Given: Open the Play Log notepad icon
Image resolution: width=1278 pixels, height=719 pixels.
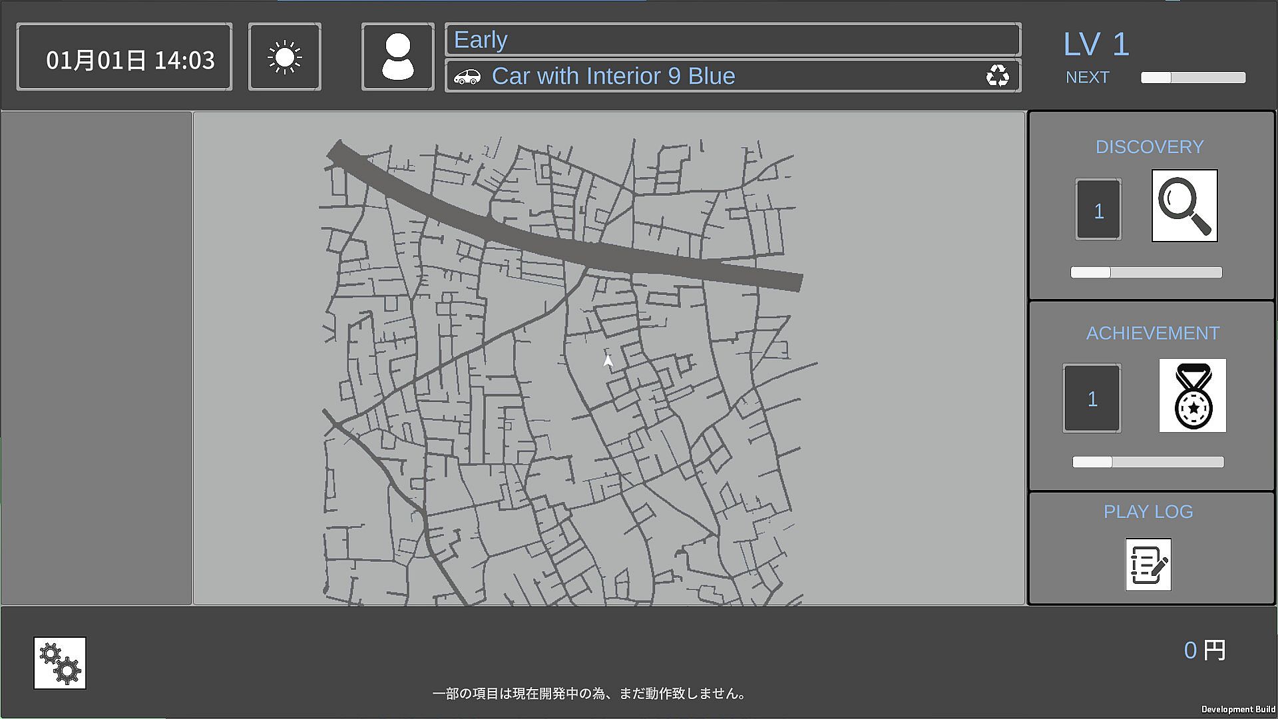Looking at the screenshot, I should [1148, 565].
